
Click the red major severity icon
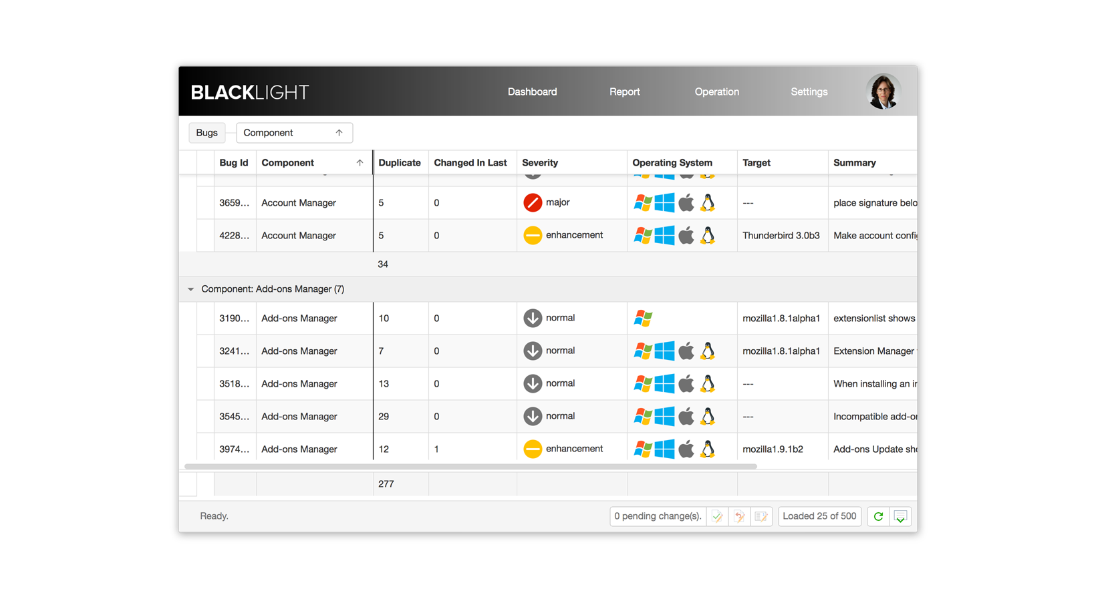tap(532, 202)
